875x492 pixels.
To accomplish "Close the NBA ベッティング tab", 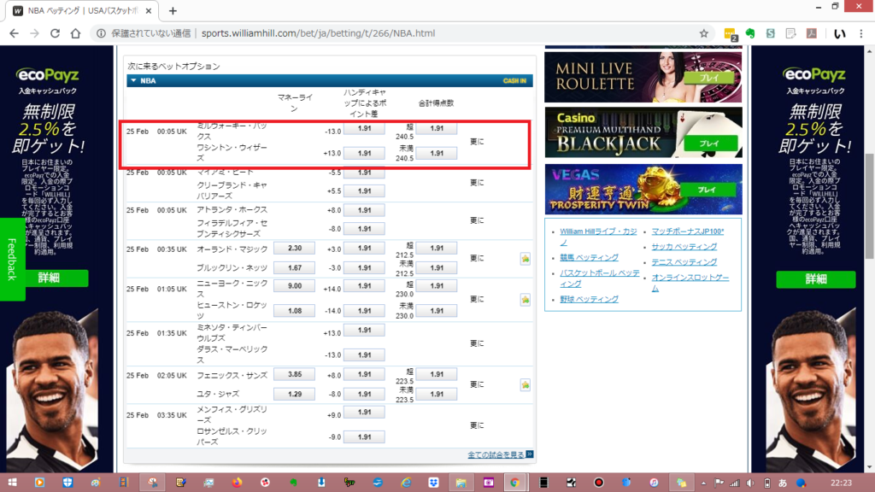I will (149, 10).
